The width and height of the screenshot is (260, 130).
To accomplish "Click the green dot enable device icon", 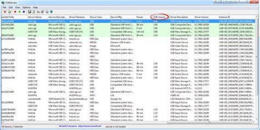I will click(19, 12).
